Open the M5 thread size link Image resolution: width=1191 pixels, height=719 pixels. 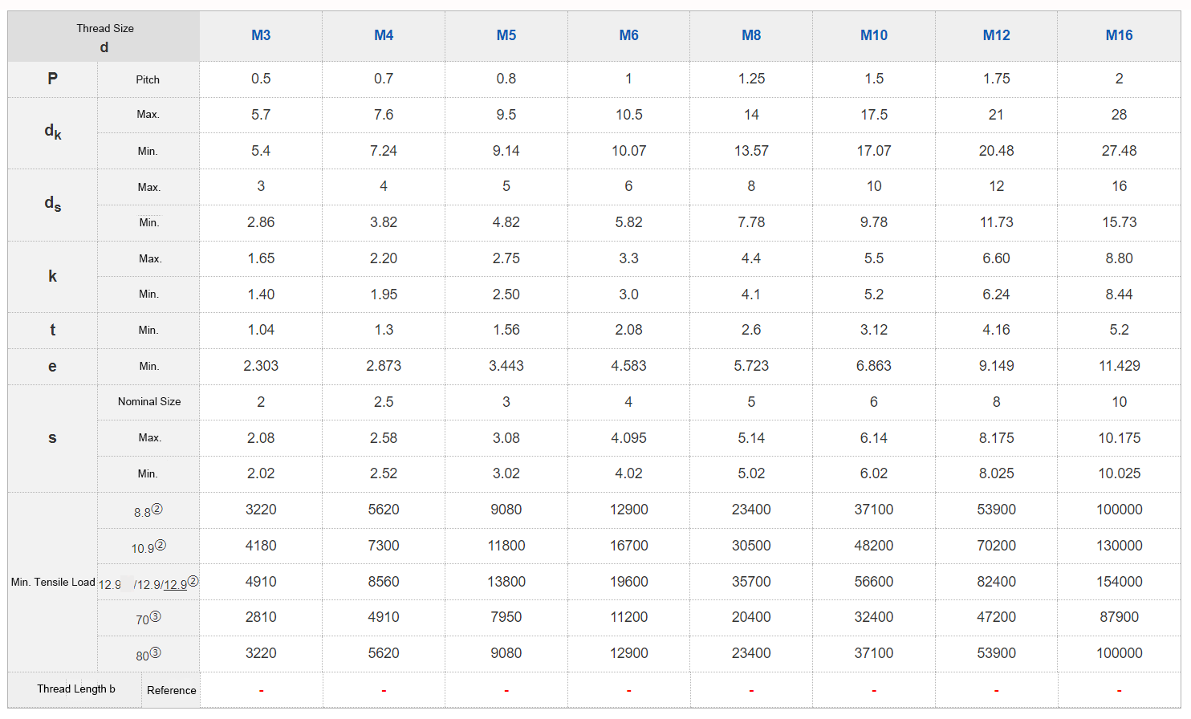506,35
